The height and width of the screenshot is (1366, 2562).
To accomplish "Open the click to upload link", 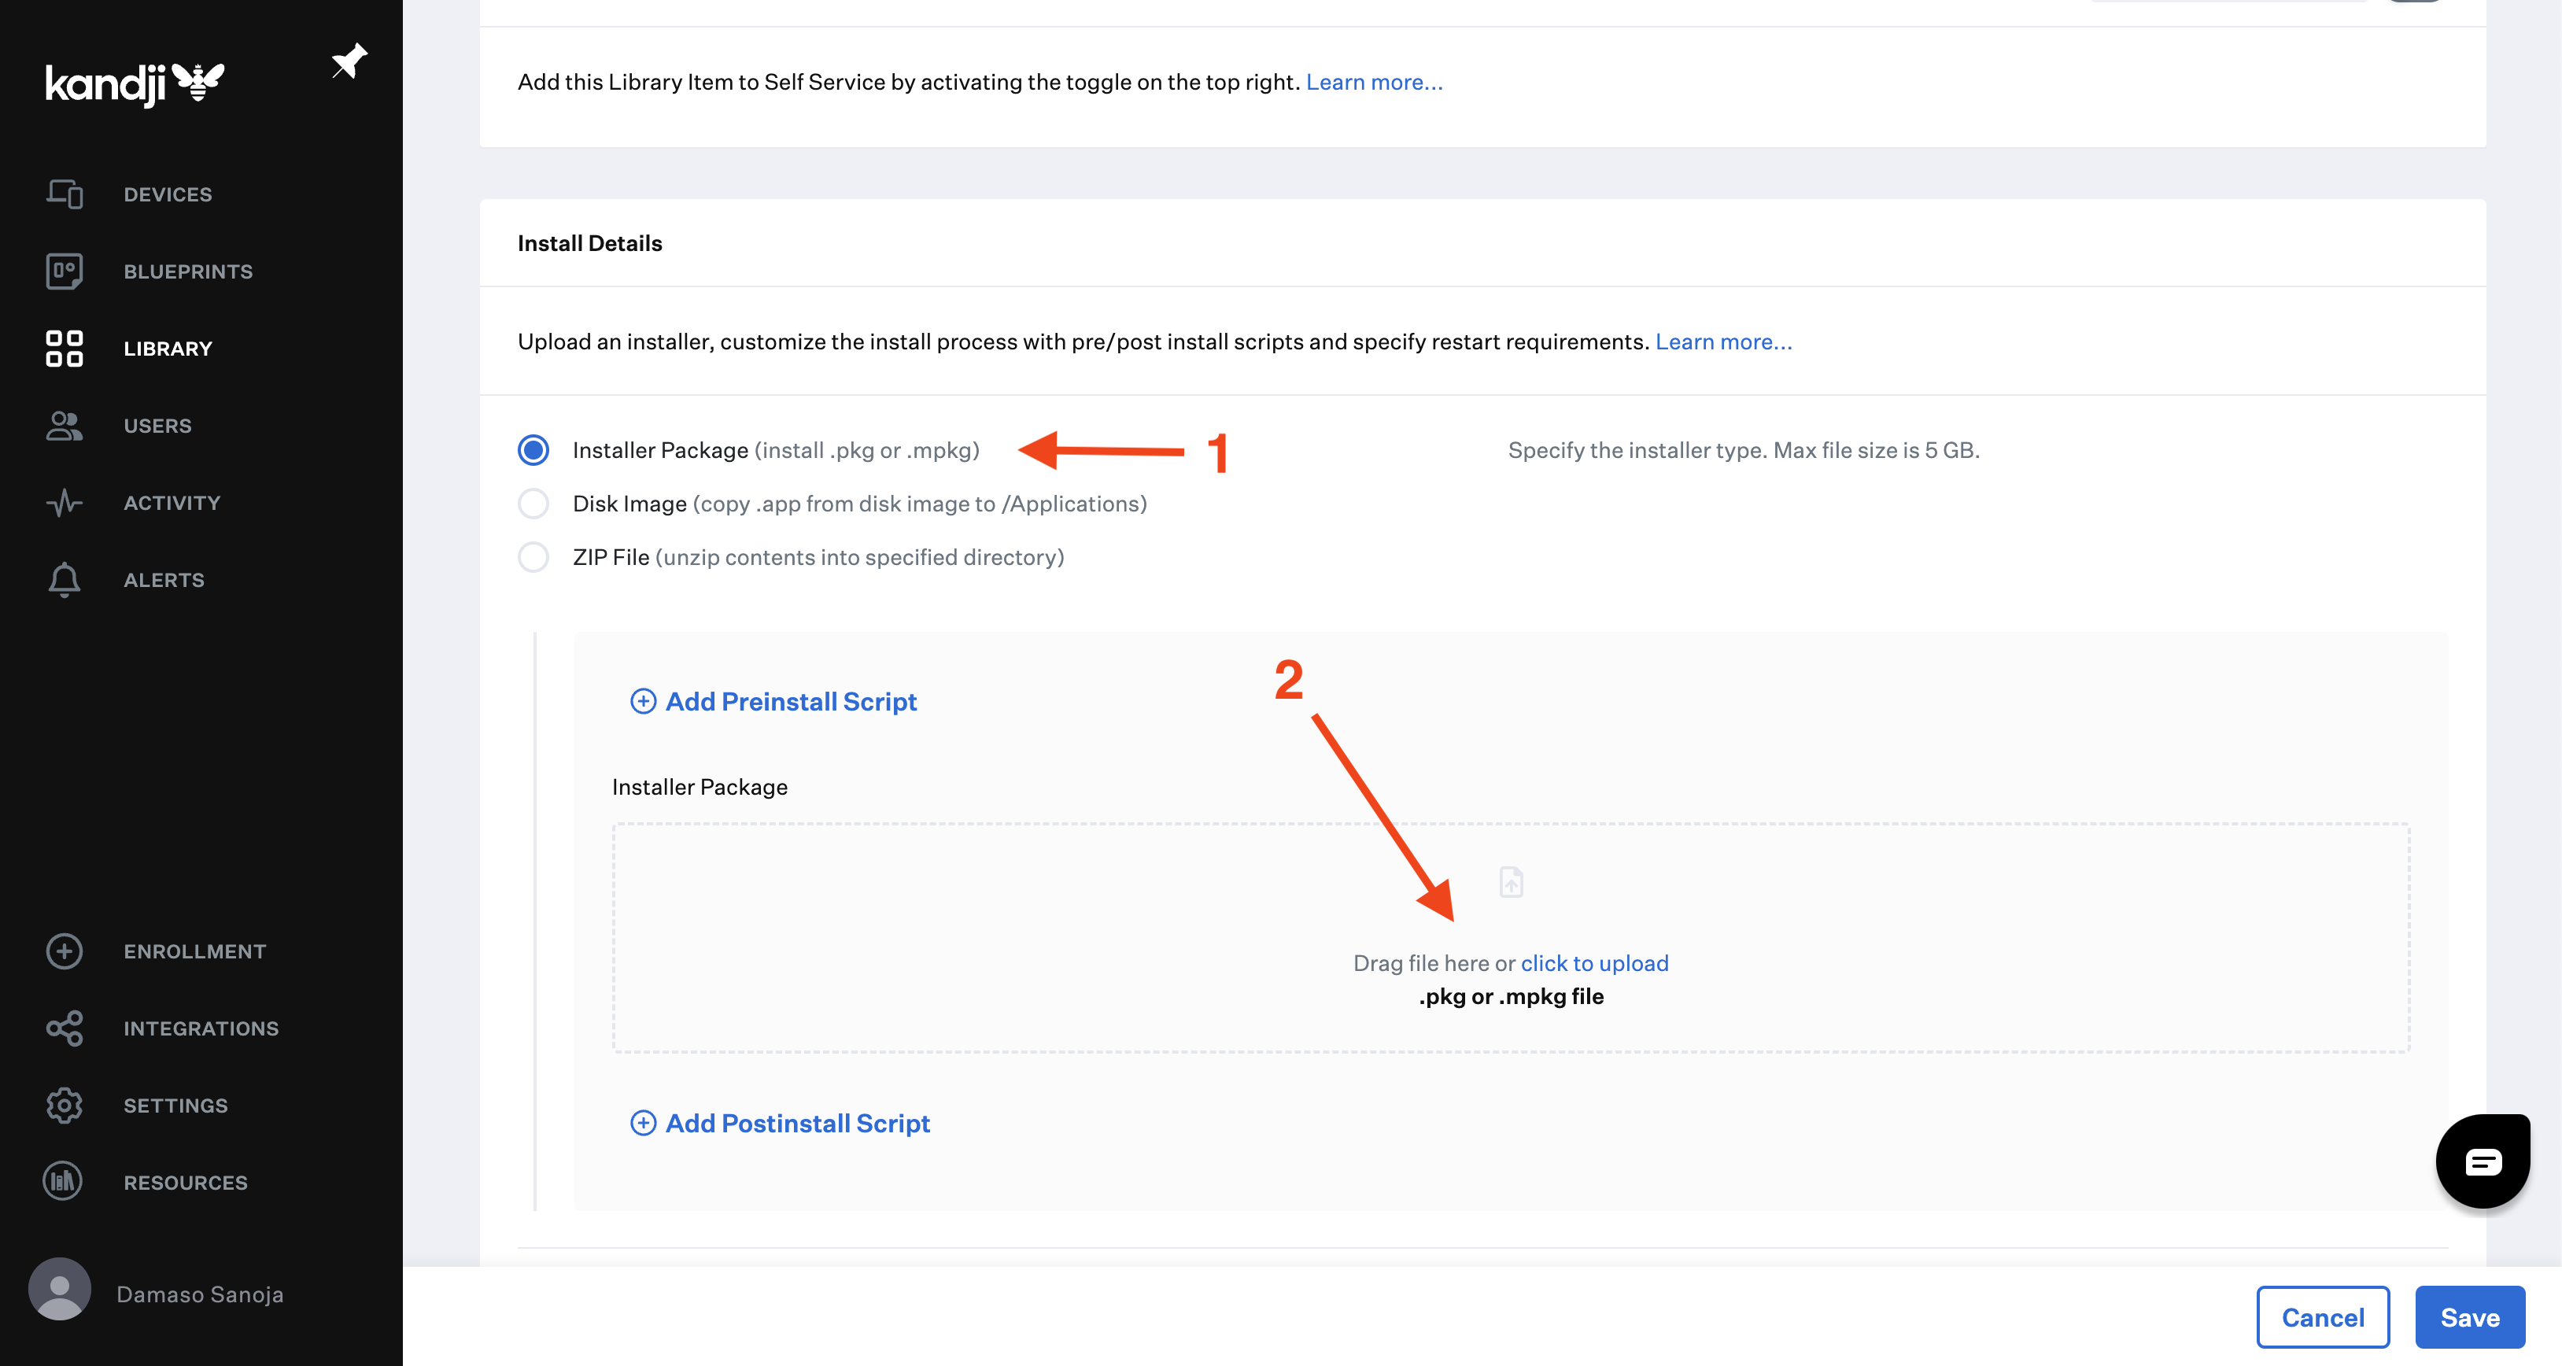I will [x=1593, y=963].
